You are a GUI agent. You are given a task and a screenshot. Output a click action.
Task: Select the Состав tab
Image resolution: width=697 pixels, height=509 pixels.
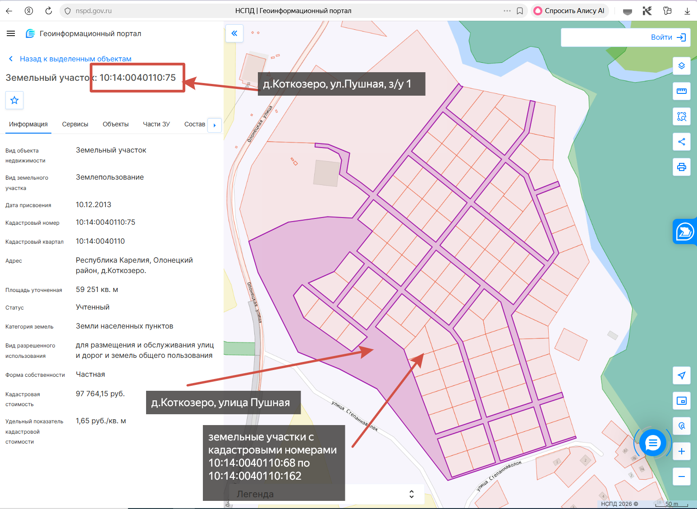pos(195,125)
